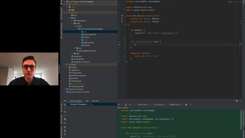Open Git tool window settings gear
Viewport: 245px width, 138px height.
pos(237,101)
